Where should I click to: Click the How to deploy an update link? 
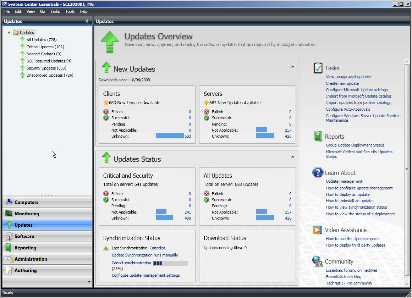(348, 194)
